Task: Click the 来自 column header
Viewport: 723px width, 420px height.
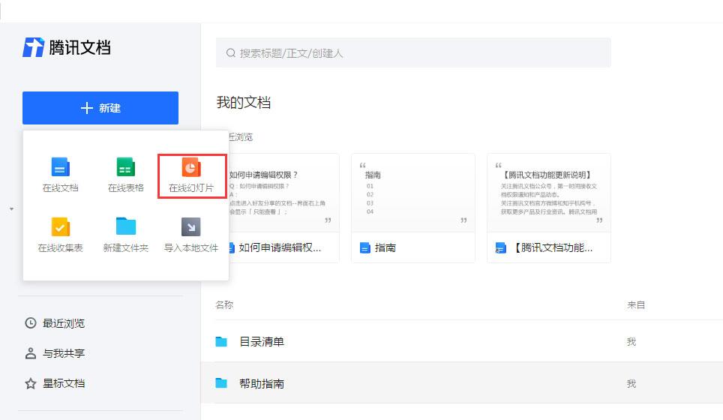Action: point(636,305)
